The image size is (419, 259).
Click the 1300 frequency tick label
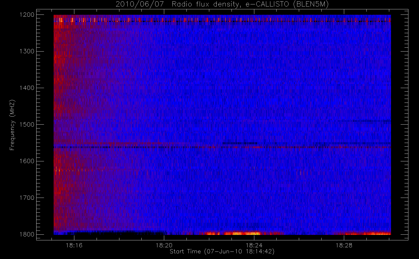click(x=27, y=51)
